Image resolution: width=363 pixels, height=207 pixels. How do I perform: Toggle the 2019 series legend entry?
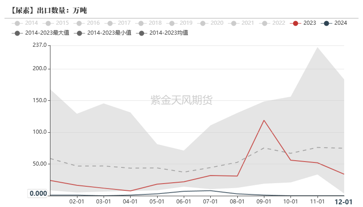[179, 23]
